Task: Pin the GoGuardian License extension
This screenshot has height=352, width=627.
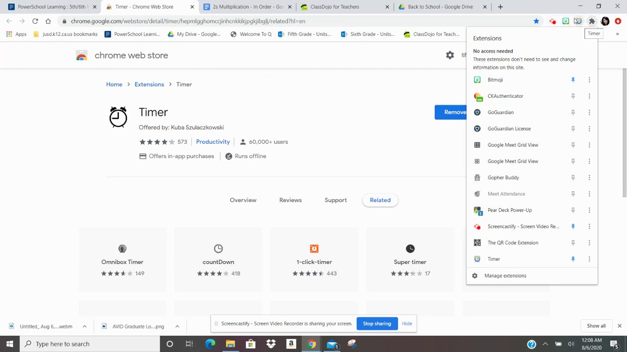Action: point(573,129)
